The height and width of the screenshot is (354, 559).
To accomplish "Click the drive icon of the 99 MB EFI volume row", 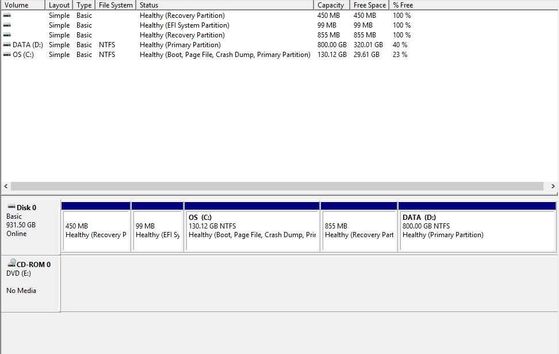I will [7, 25].
